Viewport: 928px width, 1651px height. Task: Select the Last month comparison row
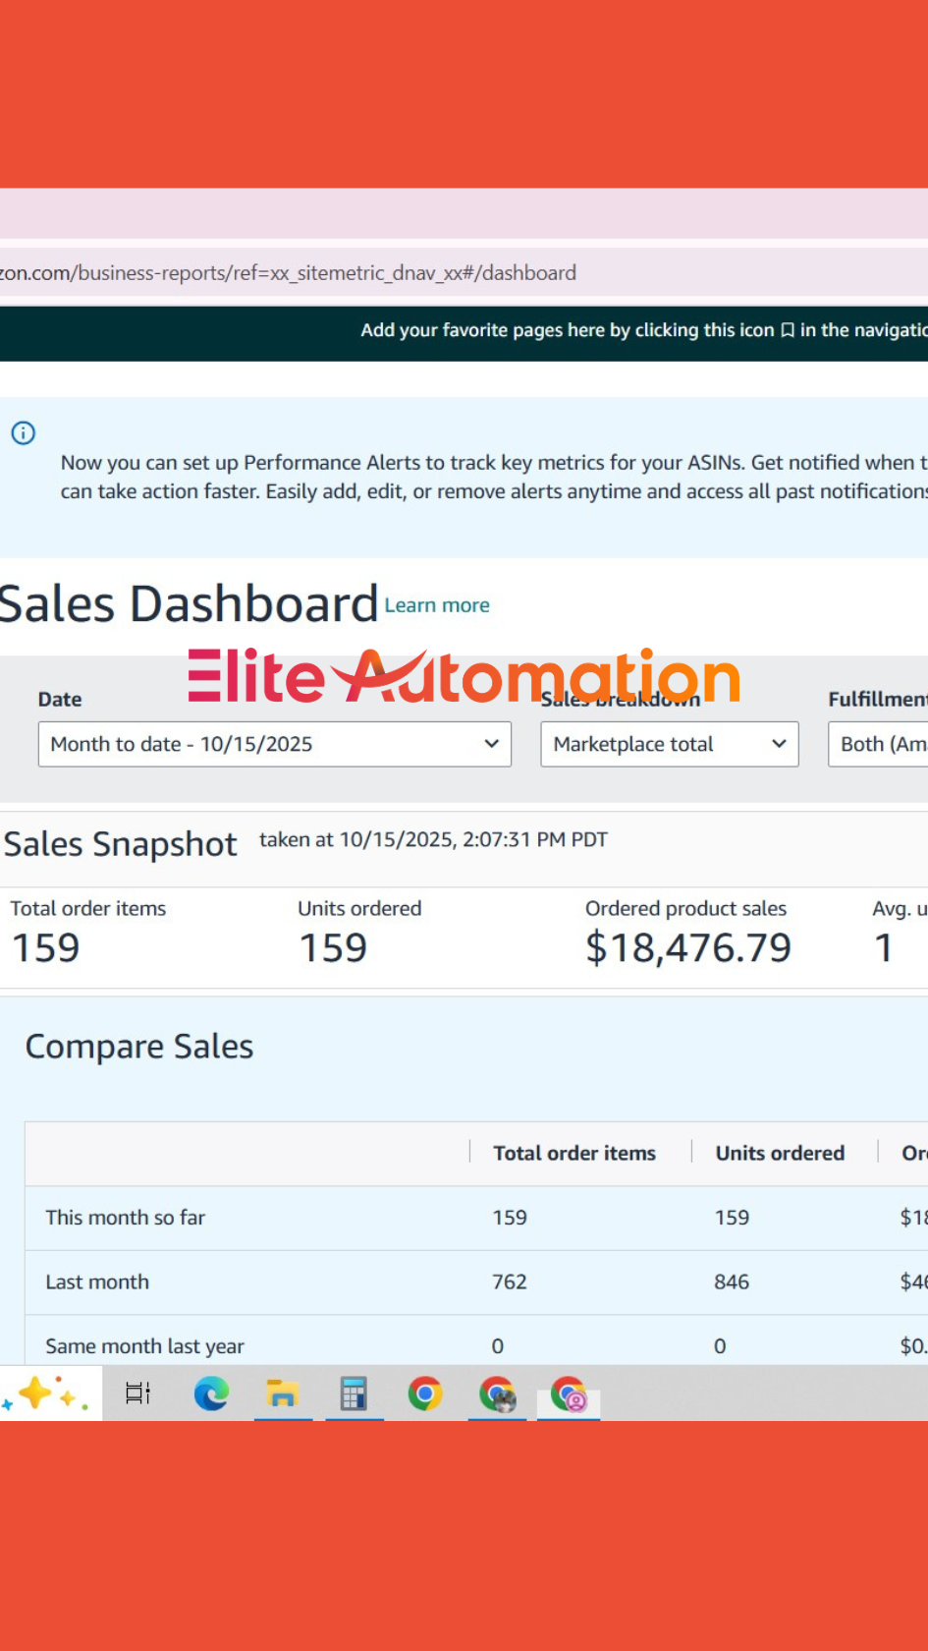97,1281
